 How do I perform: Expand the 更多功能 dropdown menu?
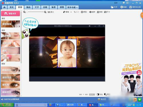pyautogui.click(x=72, y=7)
